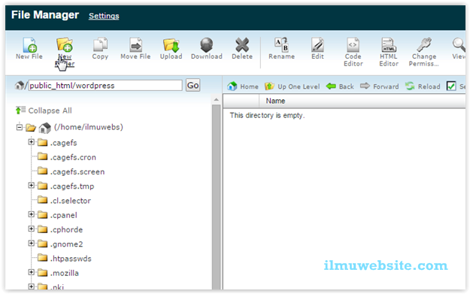Select the .htpasswds folder

point(71,259)
